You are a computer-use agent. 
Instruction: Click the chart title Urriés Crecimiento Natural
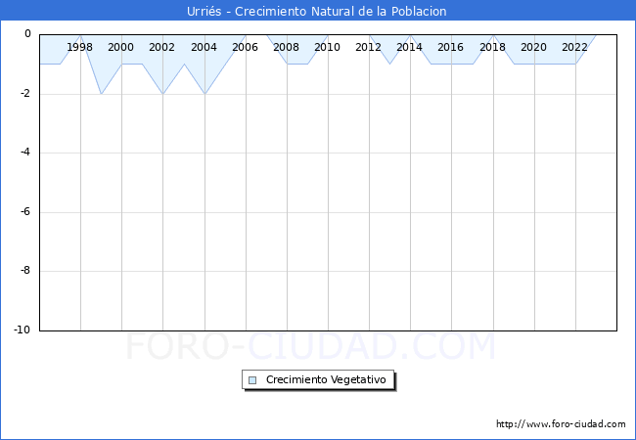317,11
